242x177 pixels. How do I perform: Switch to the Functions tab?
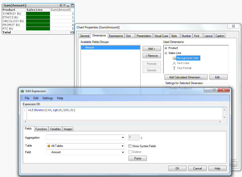(41, 129)
